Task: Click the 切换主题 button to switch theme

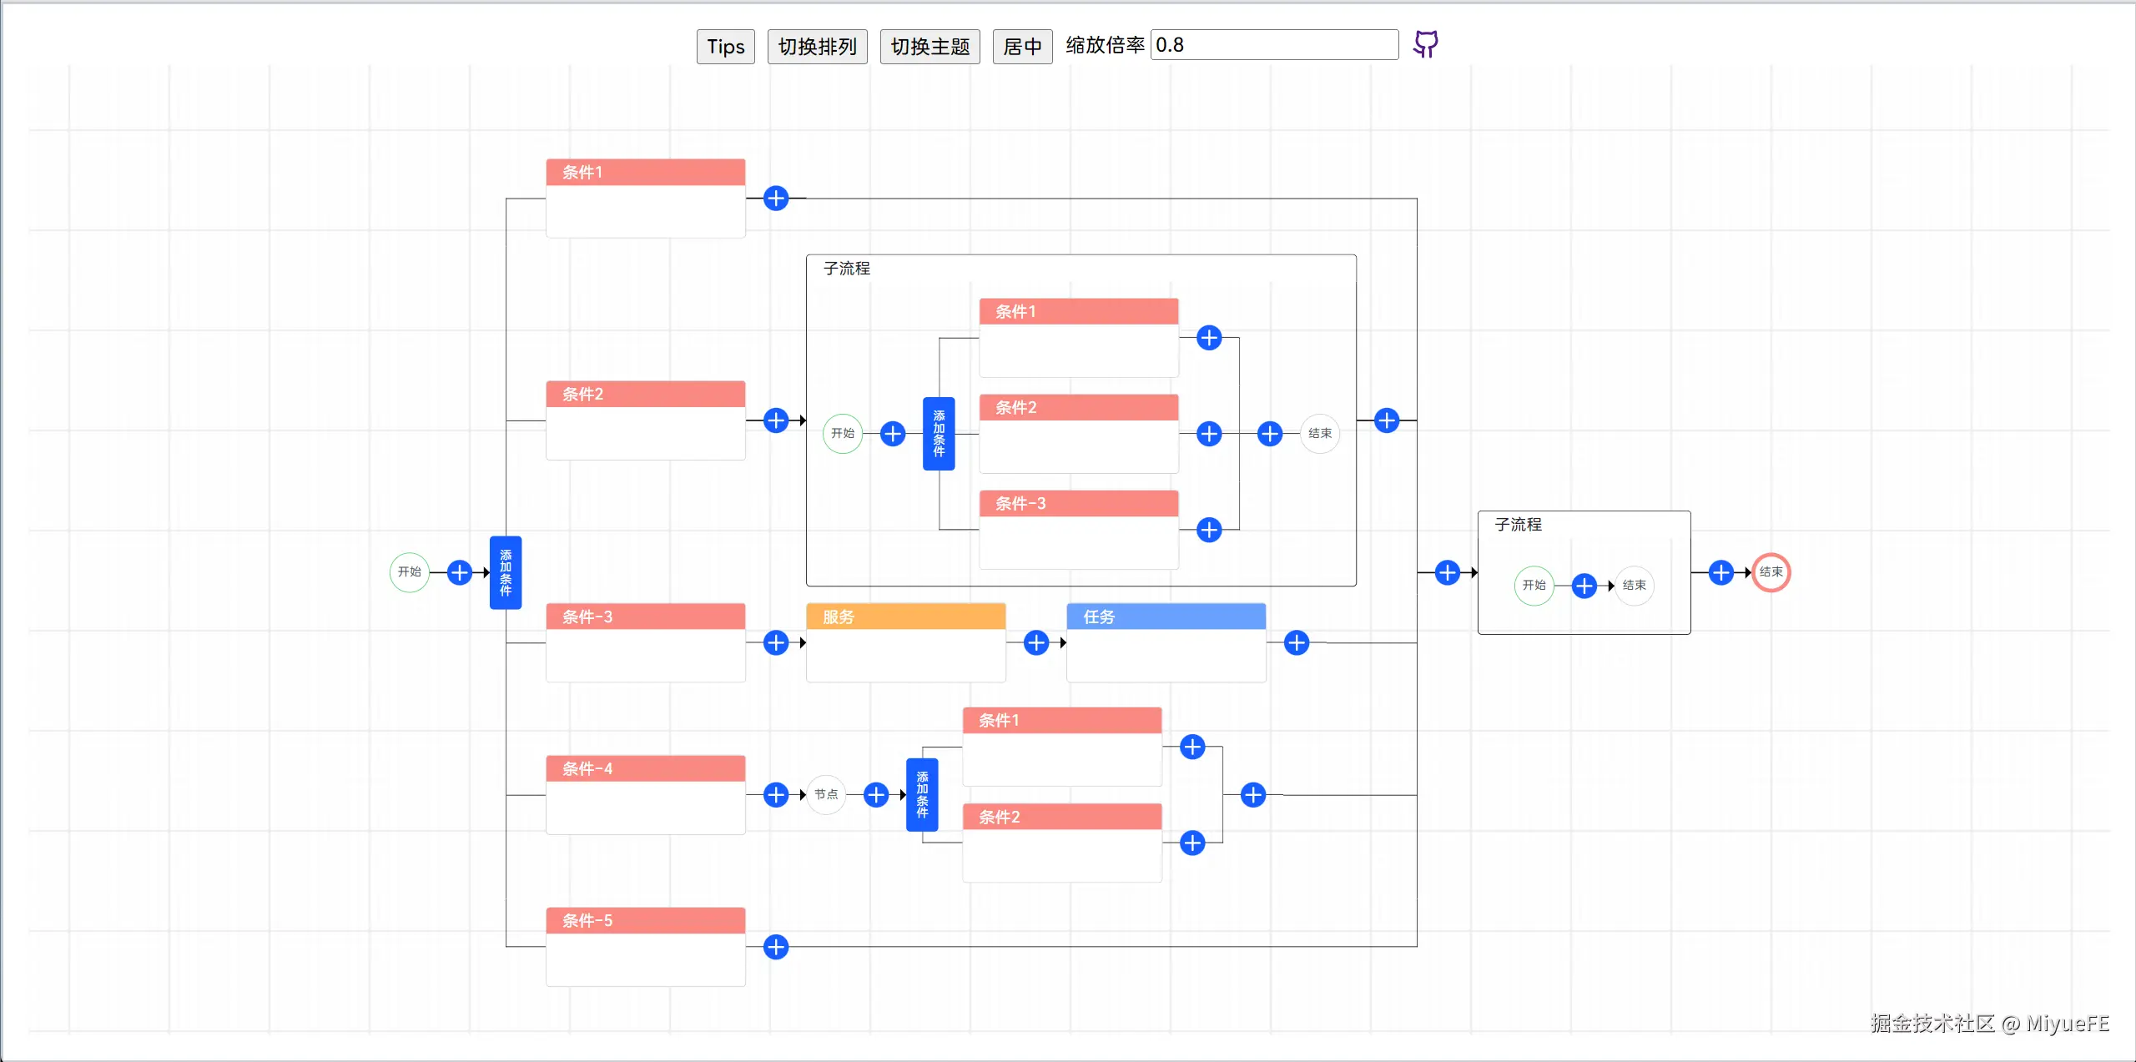Action: (x=929, y=46)
